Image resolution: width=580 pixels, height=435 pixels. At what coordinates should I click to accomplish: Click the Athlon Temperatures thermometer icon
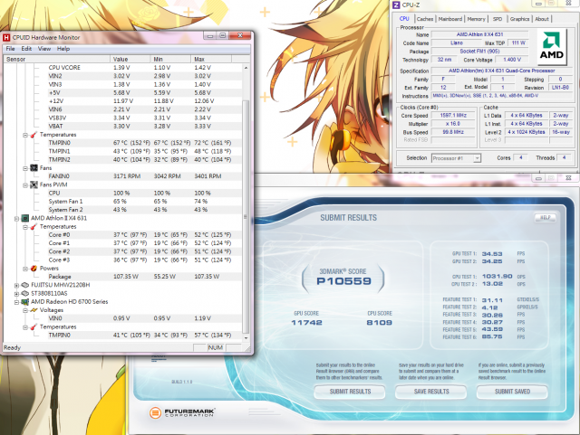click(34, 227)
